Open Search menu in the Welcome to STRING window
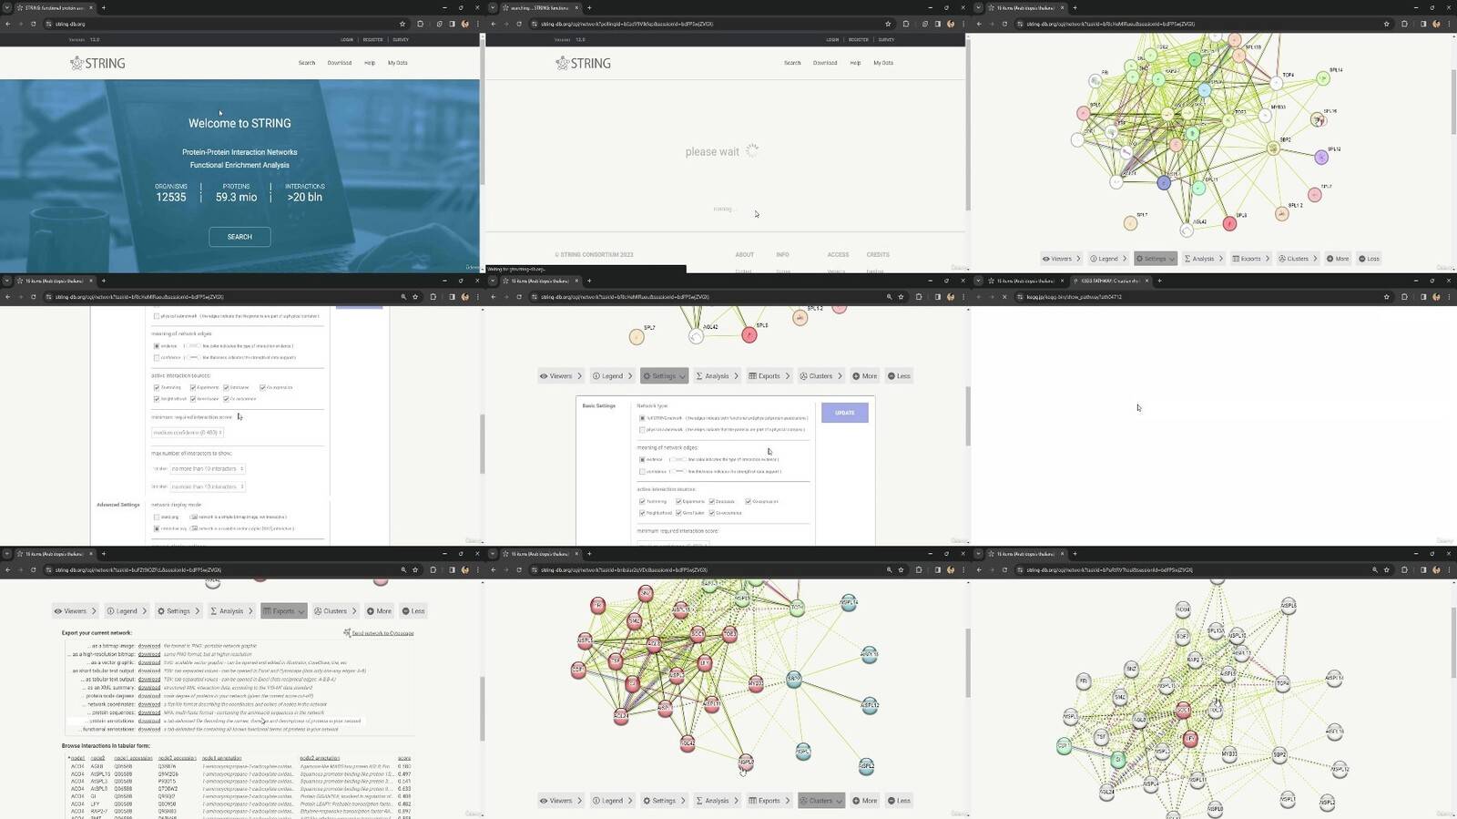Viewport: 1457px width, 819px height. (307, 63)
